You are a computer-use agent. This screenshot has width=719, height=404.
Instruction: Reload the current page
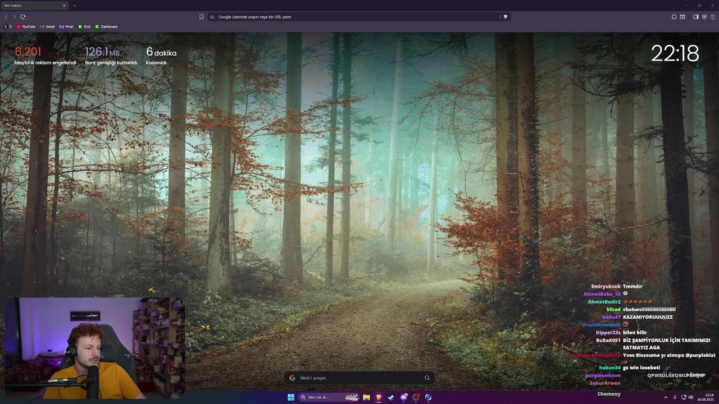coord(23,17)
